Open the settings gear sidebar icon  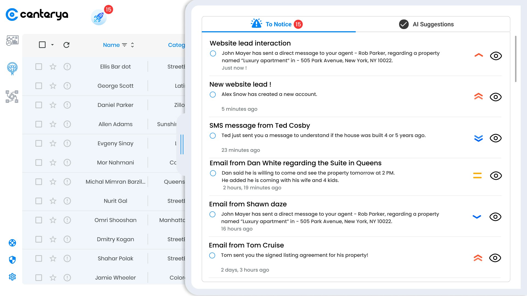coord(12,277)
